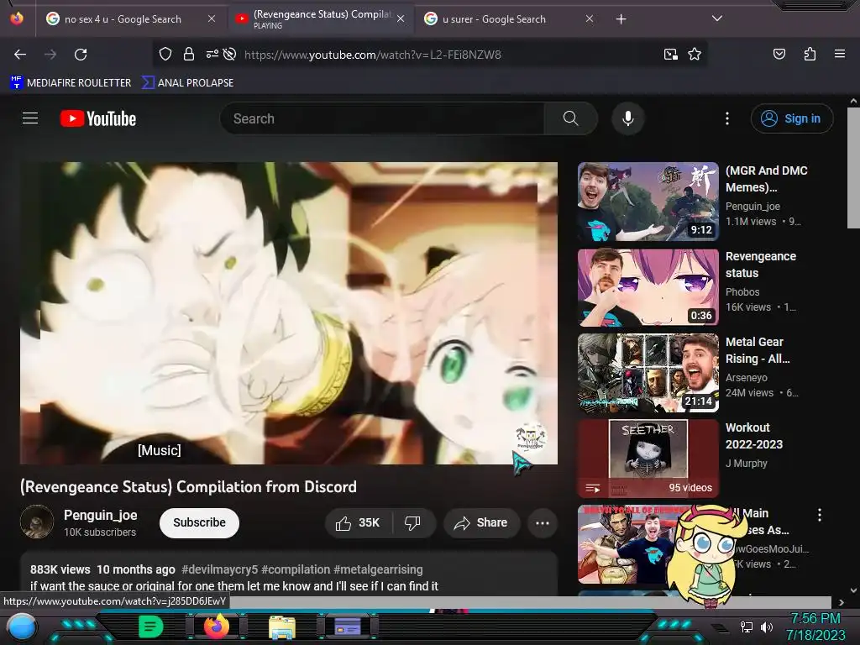Click the site security padlock icon

(189, 54)
